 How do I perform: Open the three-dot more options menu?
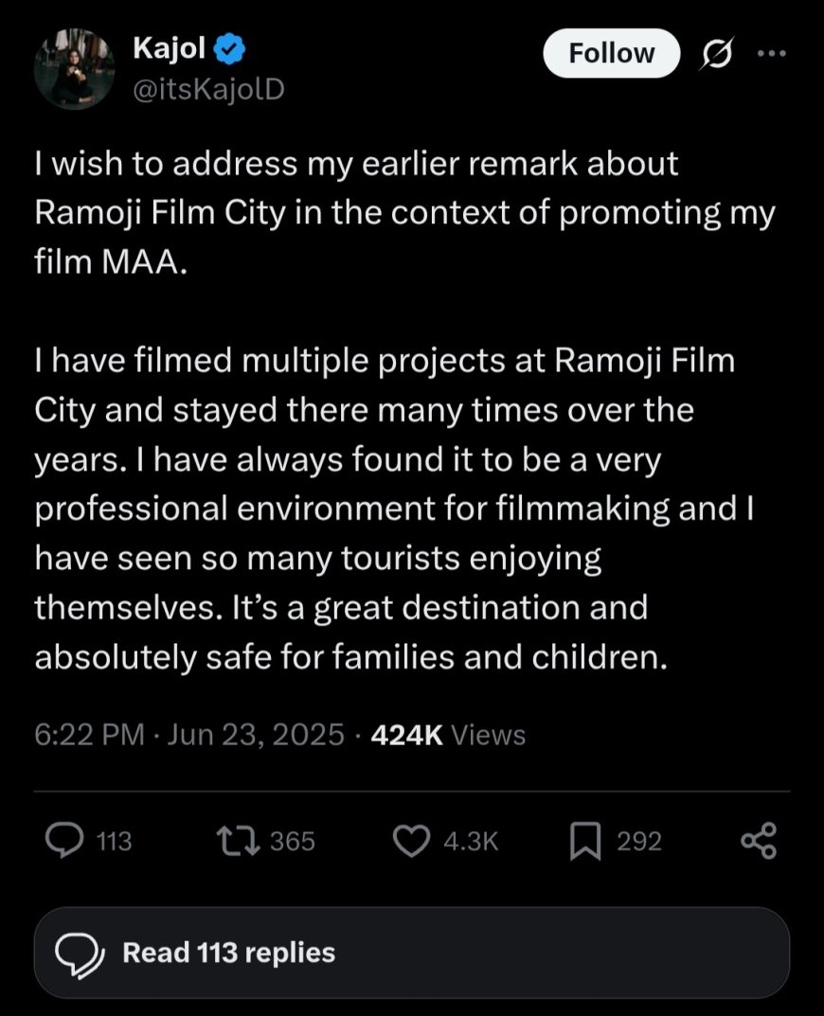pyautogui.click(x=773, y=54)
